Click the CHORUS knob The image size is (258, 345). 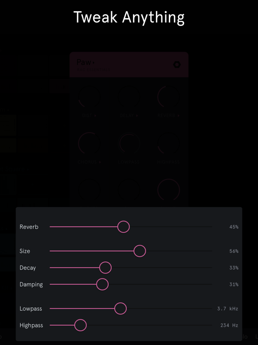[x=89, y=143]
